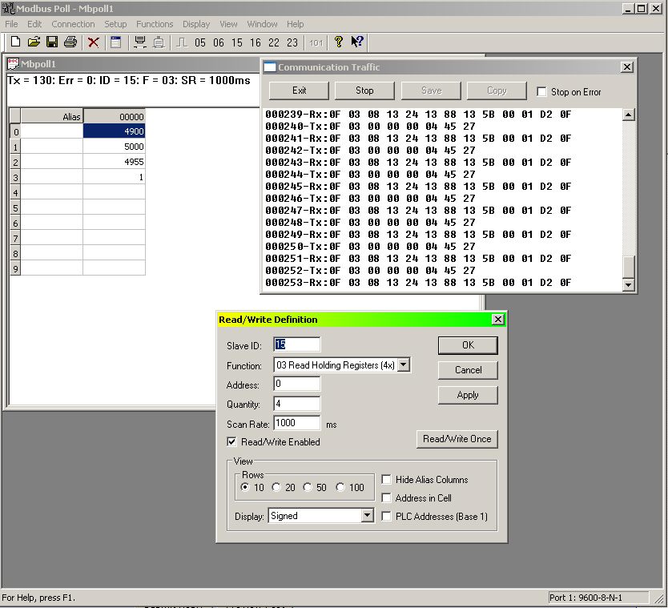Open the Setup menu
668x608 pixels.
[115, 24]
